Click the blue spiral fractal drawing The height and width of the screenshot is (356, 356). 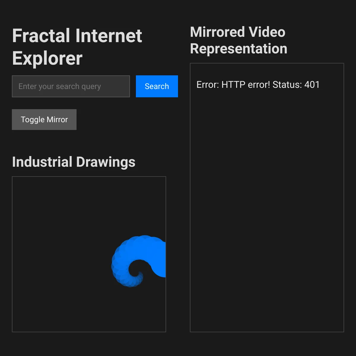point(138,261)
